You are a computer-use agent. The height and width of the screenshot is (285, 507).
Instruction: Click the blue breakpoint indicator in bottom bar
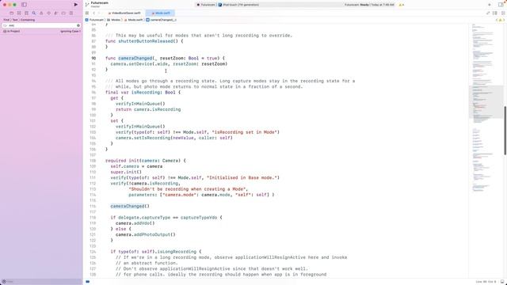click(88, 282)
